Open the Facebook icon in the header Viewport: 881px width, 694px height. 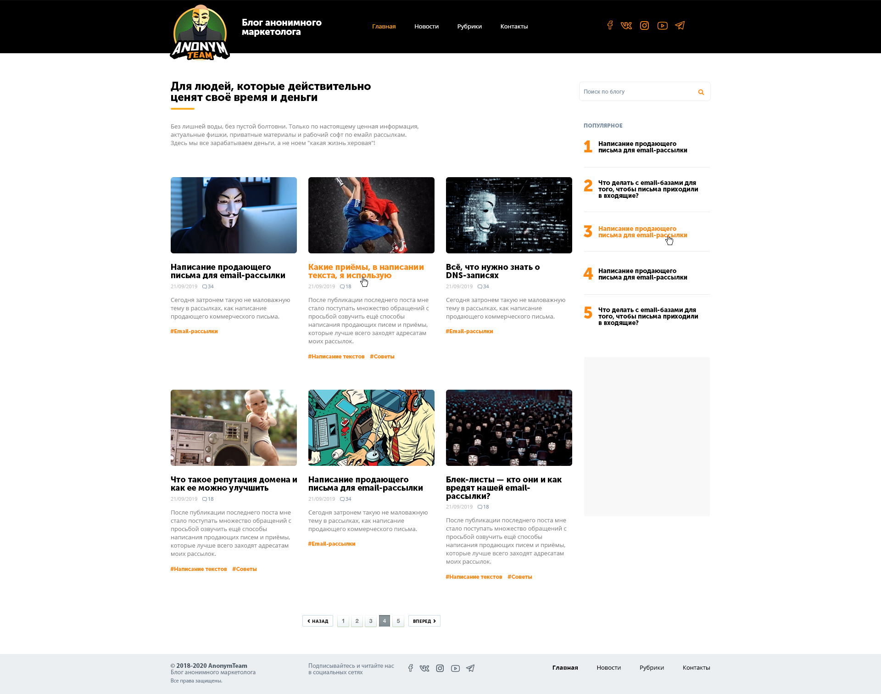tap(610, 25)
